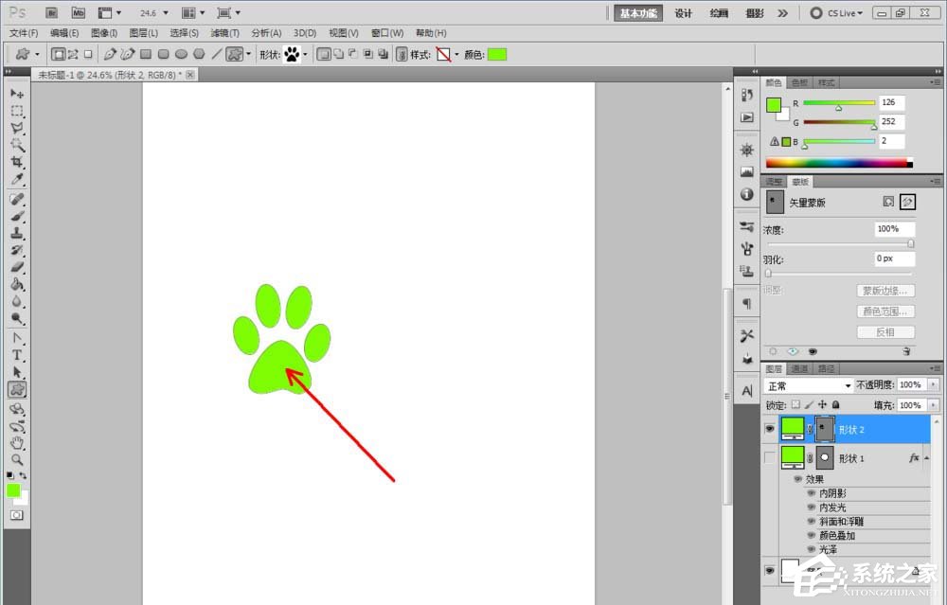Image resolution: width=947 pixels, height=605 pixels.
Task: Select the Paint Bucket tool
Action: click(x=17, y=284)
